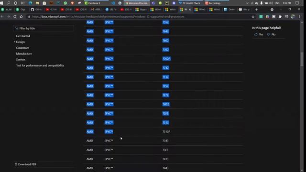Open the media control toolbar icon
This screenshot has height=172, width=306.
(x=286, y=17)
